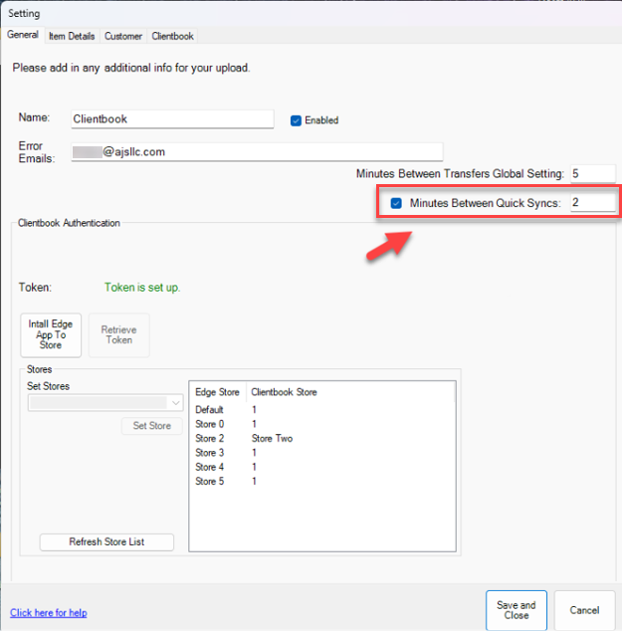Select the Store 0 row
This screenshot has height=631, width=622.
pyautogui.click(x=322, y=424)
